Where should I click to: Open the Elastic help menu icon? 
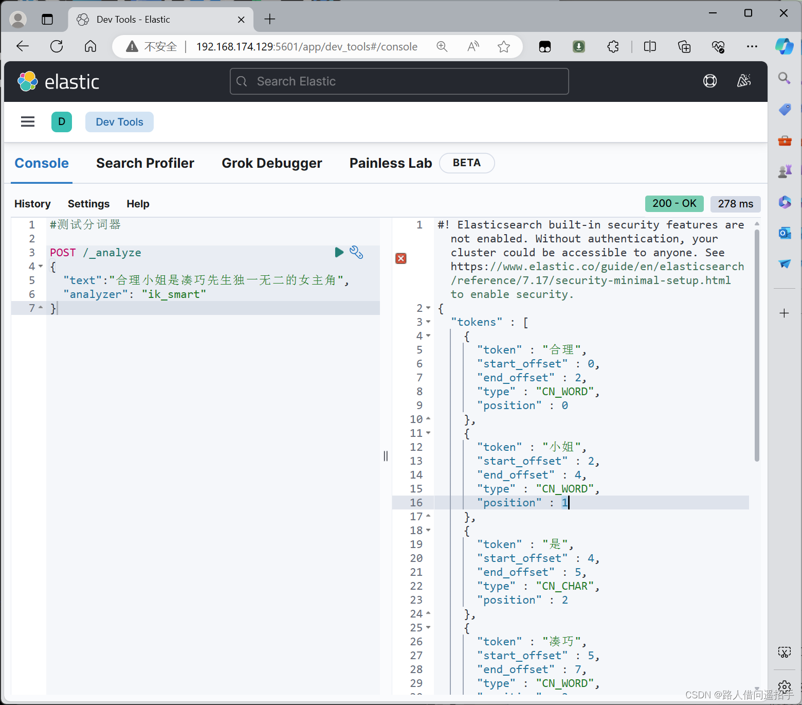click(x=710, y=81)
